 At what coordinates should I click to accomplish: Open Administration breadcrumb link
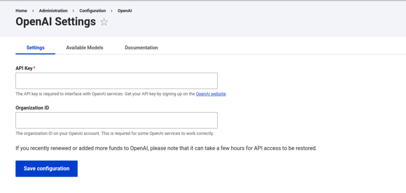(x=53, y=11)
